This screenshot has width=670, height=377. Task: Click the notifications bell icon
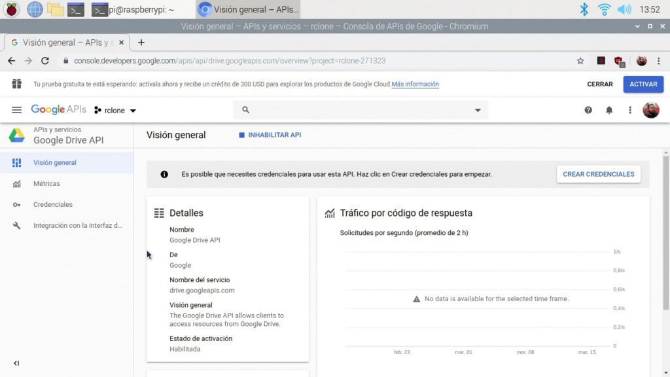(x=609, y=110)
